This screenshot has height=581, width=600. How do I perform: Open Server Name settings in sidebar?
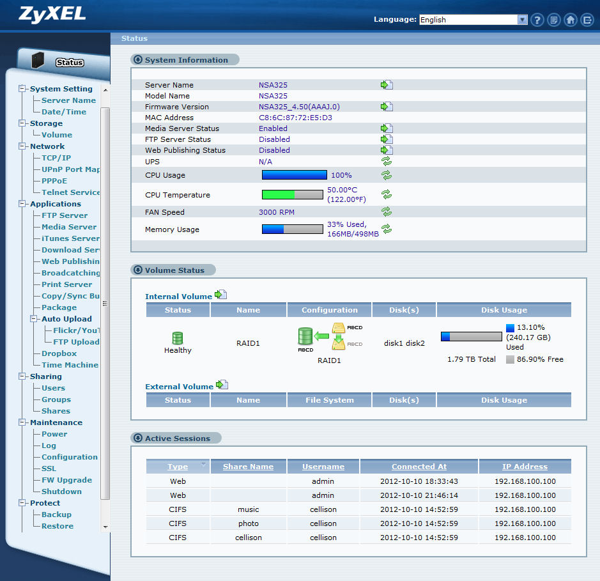pos(68,100)
